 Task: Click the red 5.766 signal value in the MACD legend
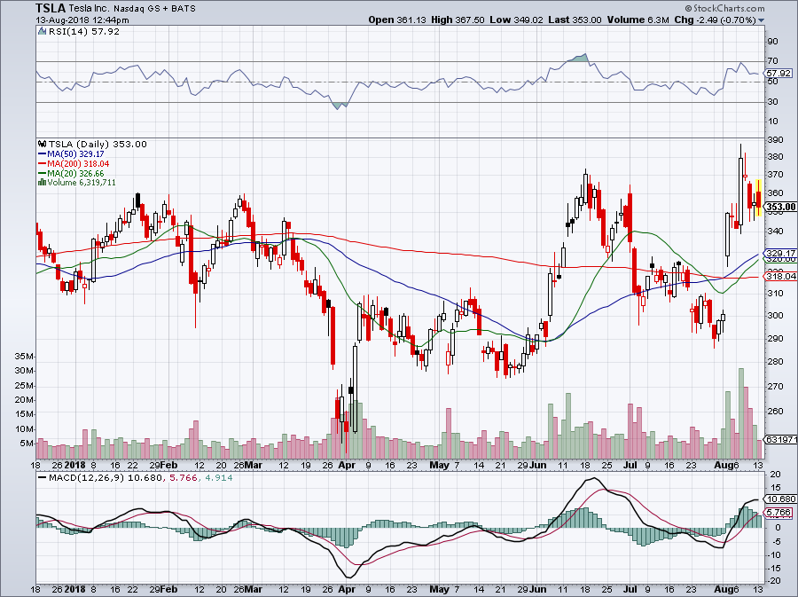tap(182, 478)
